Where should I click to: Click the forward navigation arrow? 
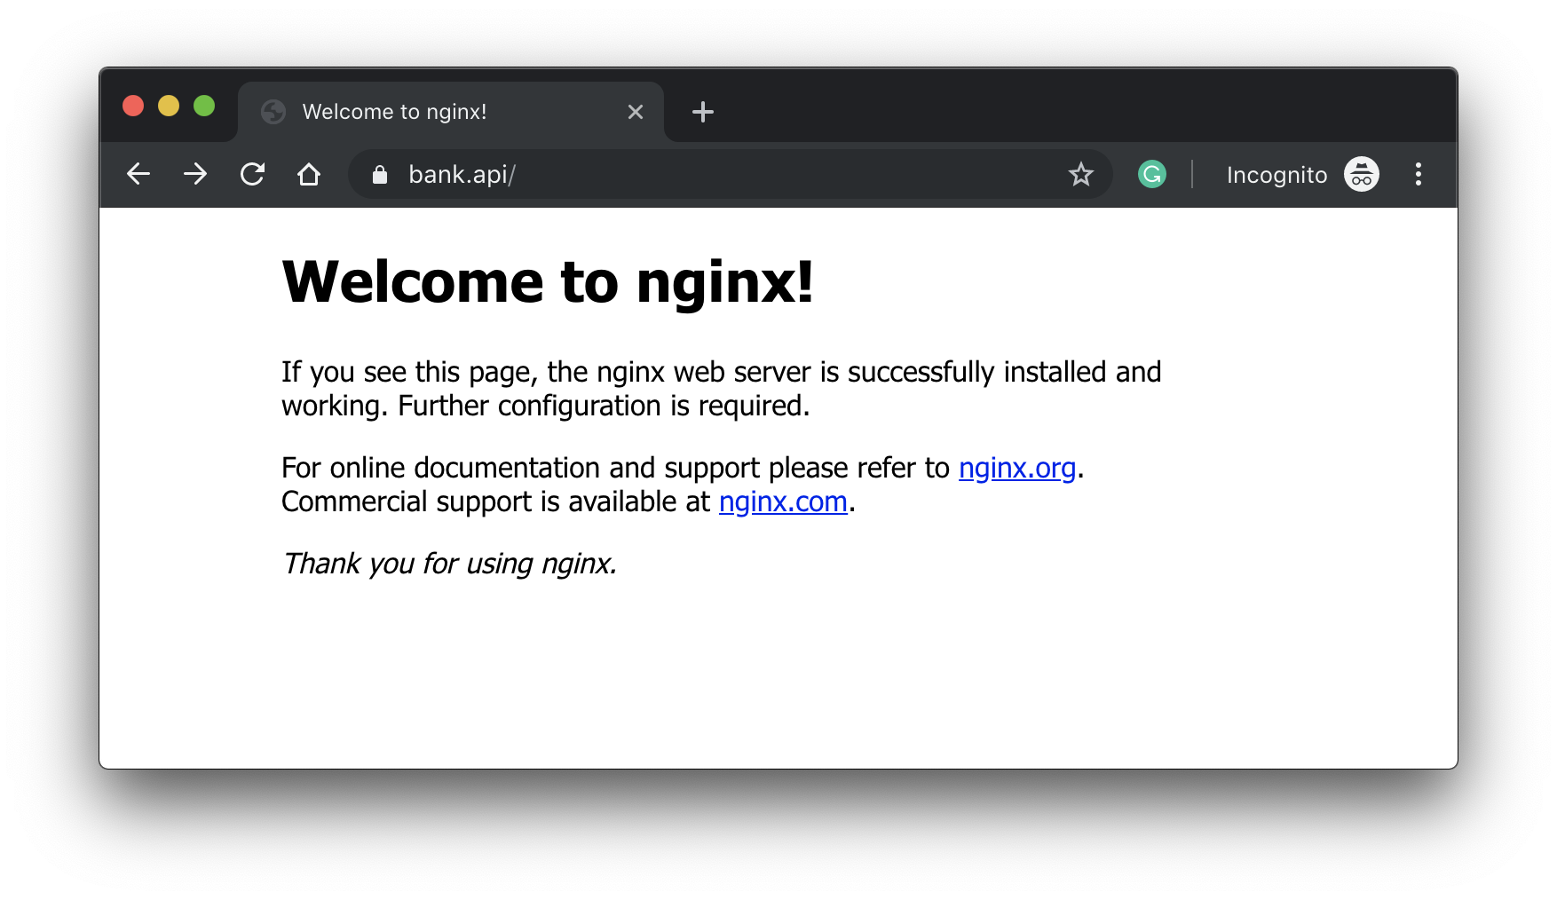[x=194, y=174]
